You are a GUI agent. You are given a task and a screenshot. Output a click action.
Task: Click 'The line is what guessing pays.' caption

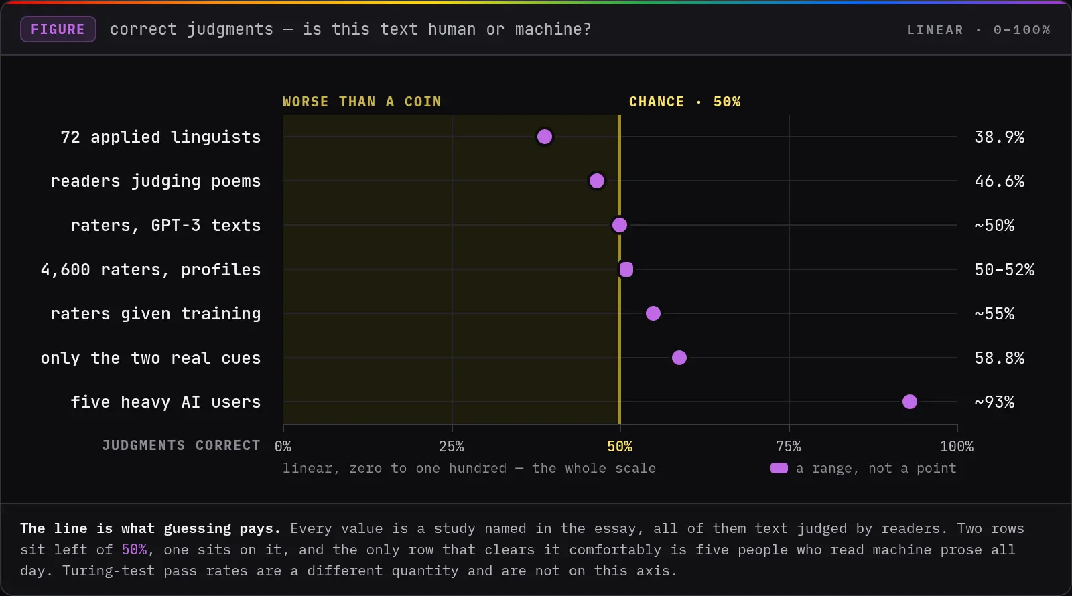[150, 528]
